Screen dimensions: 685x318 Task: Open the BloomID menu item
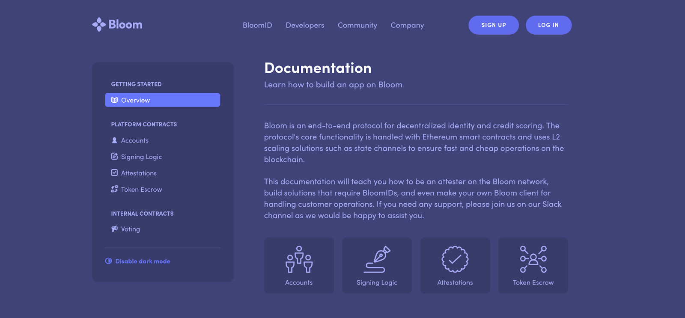click(x=257, y=25)
